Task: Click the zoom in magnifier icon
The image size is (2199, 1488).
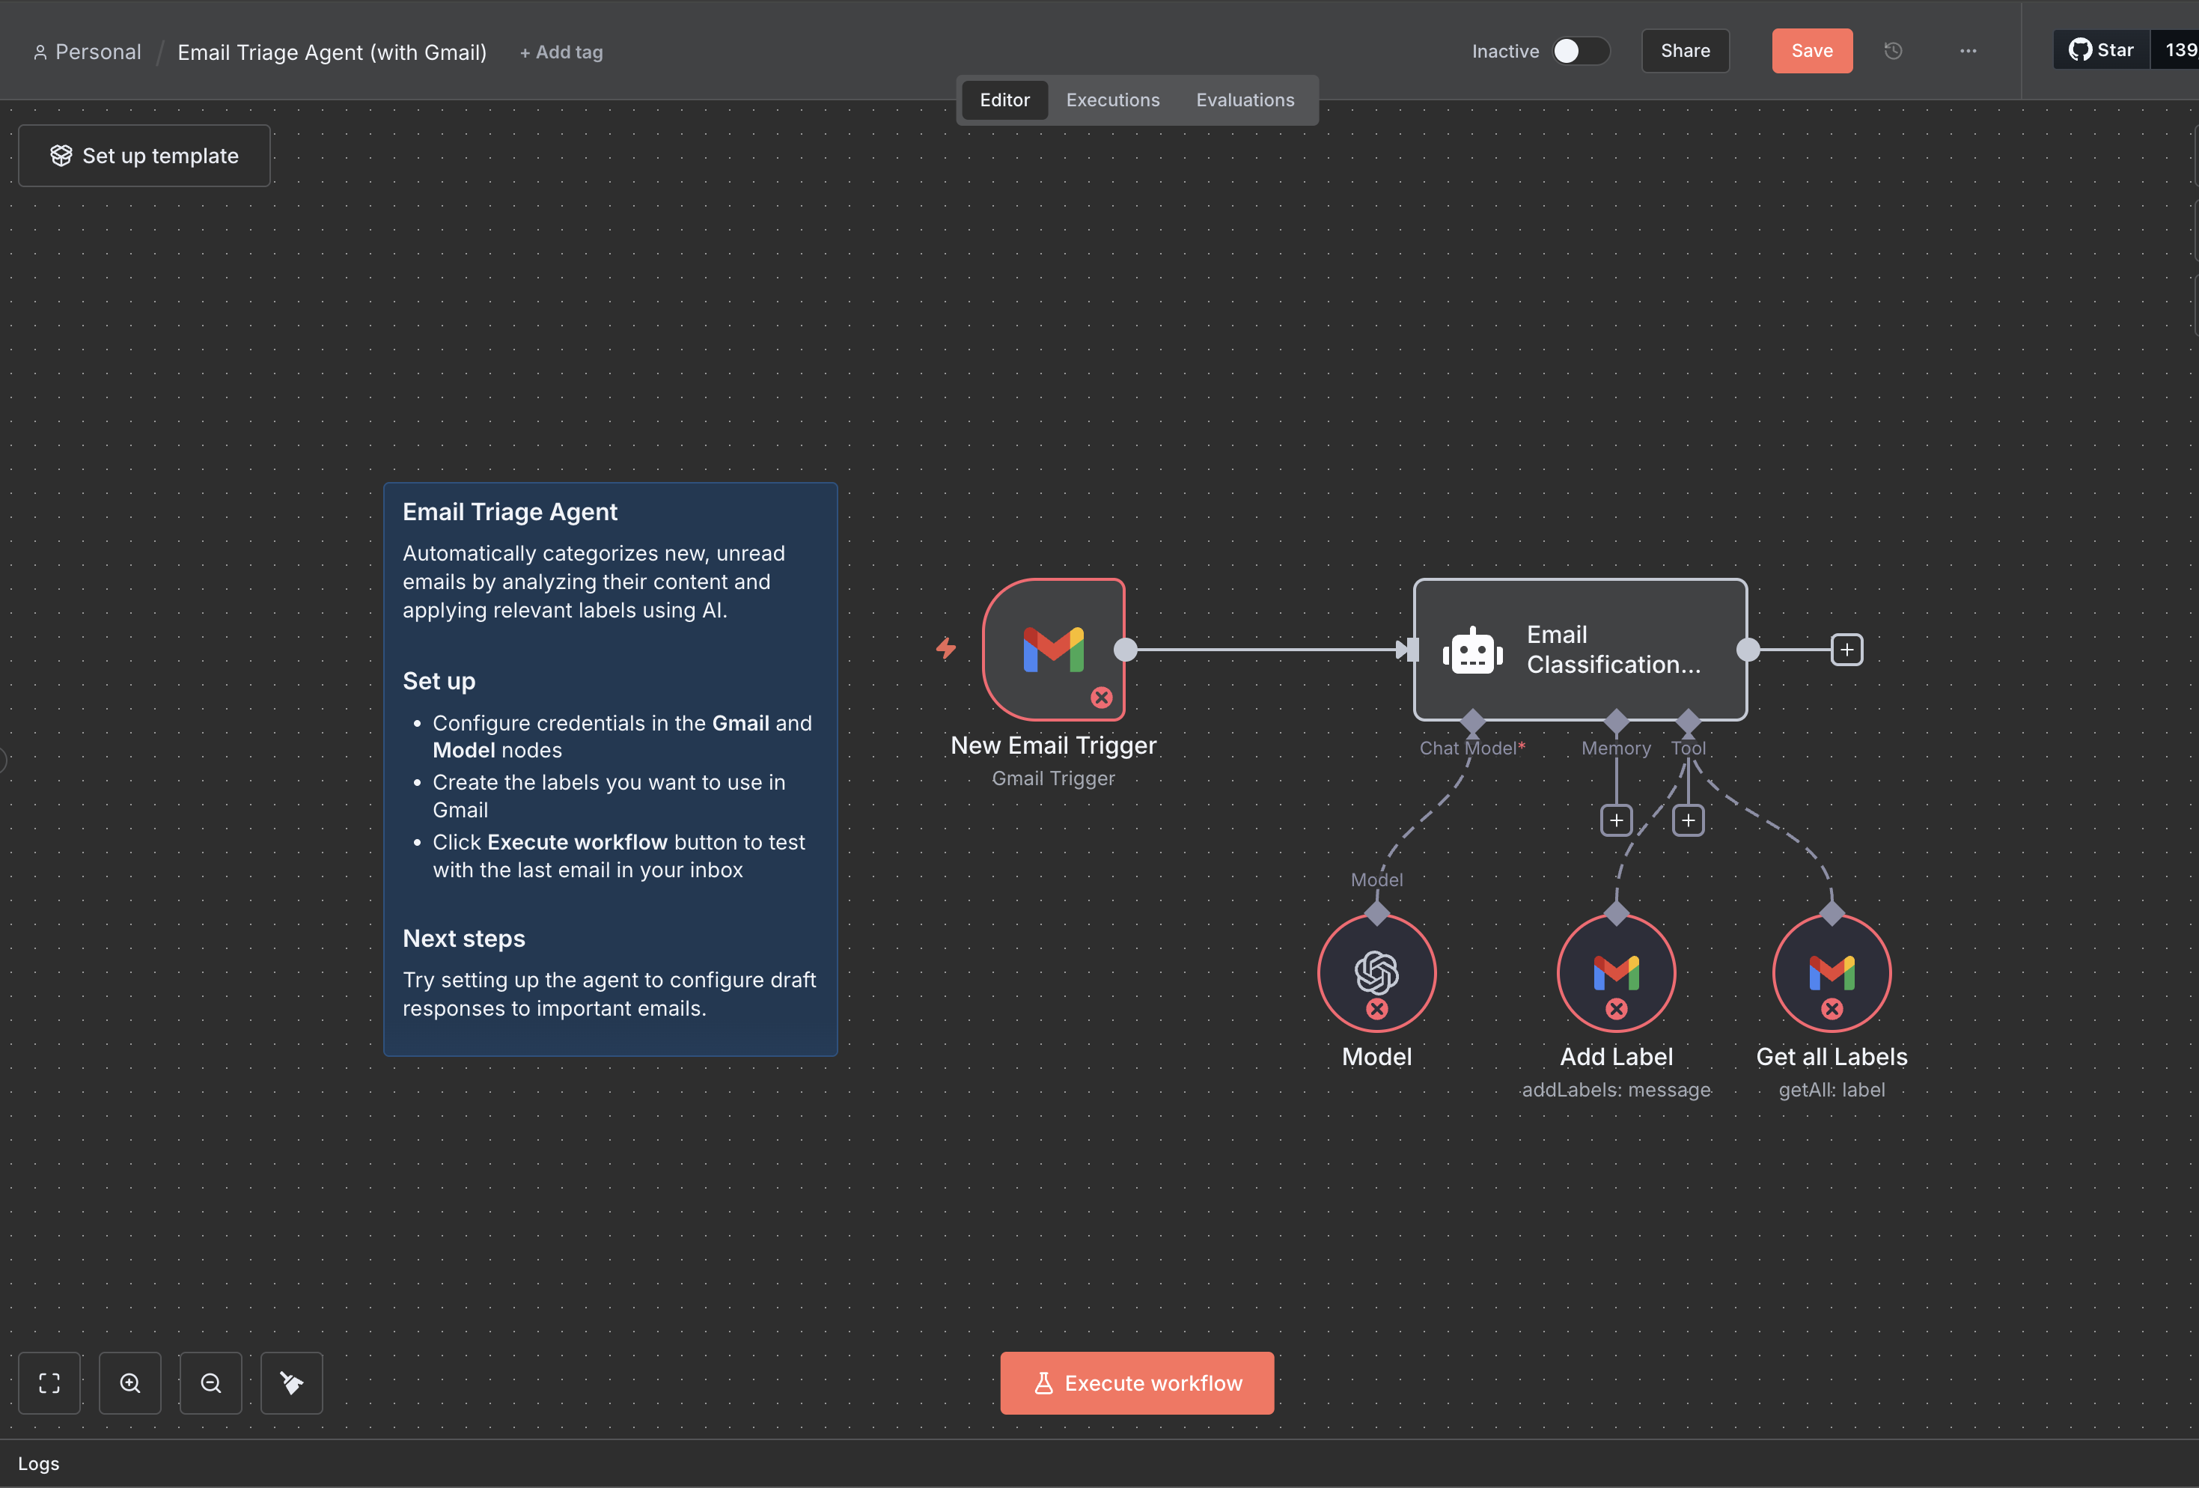Action: click(x=130, y=1382)
